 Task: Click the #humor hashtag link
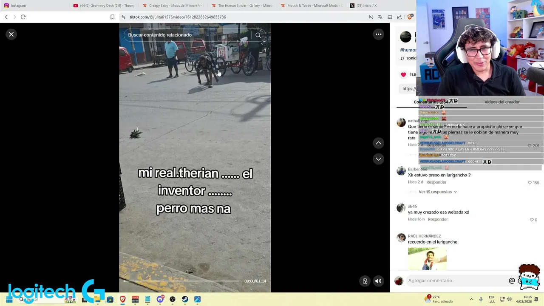408,50
